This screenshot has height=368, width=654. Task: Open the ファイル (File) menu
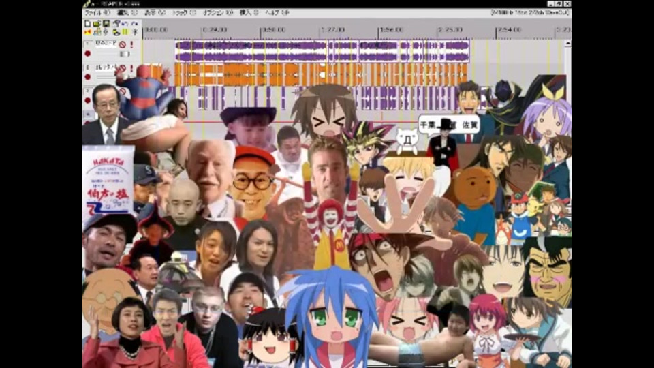click(97, 12)
